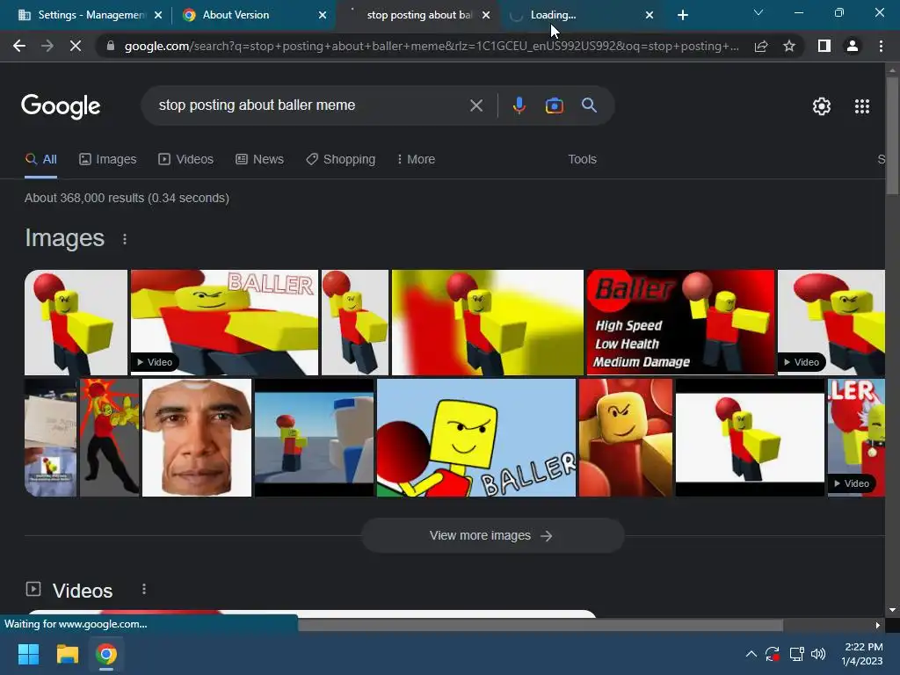
Task: Open a new browser tab
Action: tap(682, 15)
